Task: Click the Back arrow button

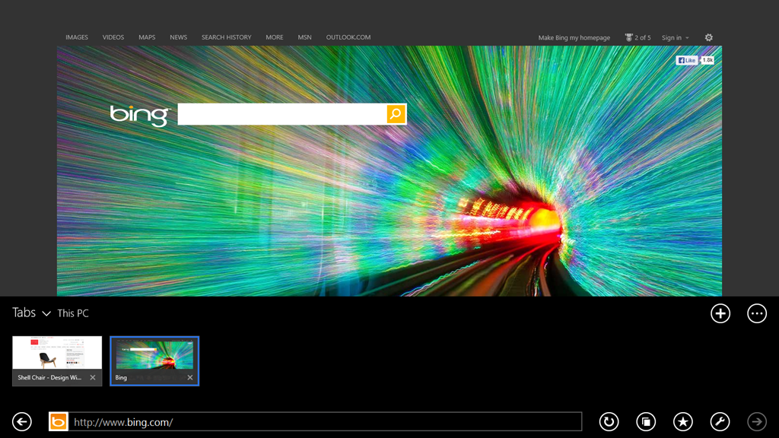Action: [x=22, y=421]
